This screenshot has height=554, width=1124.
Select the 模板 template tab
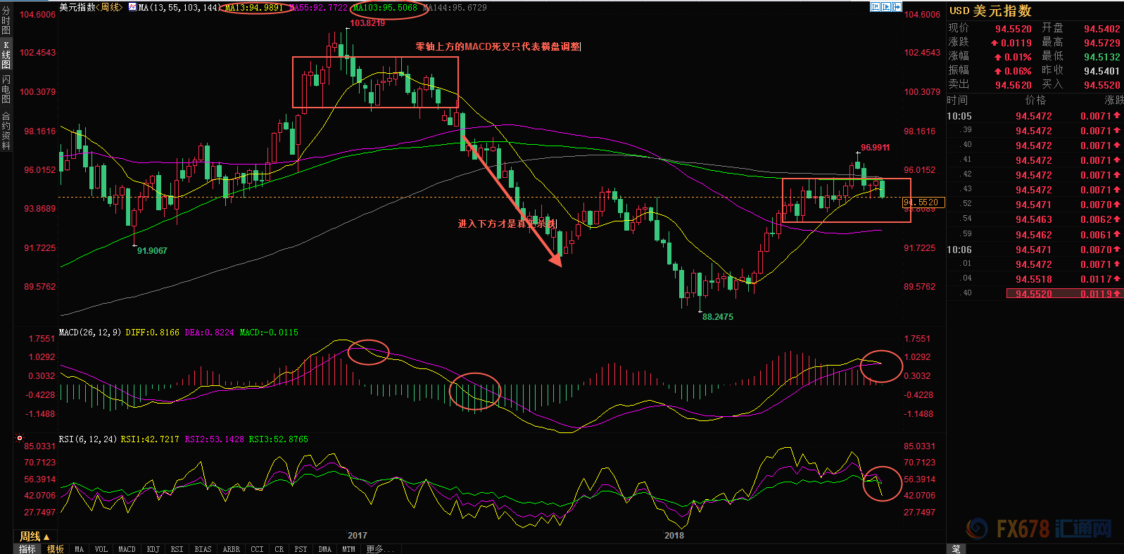[x=55, y=549]
